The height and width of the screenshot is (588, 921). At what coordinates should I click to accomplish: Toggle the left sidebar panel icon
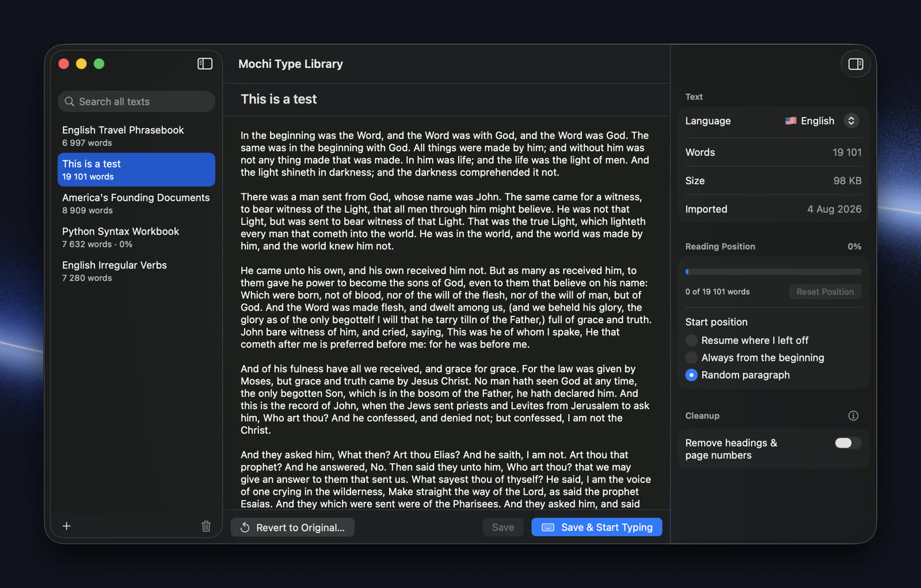point(205,64)
